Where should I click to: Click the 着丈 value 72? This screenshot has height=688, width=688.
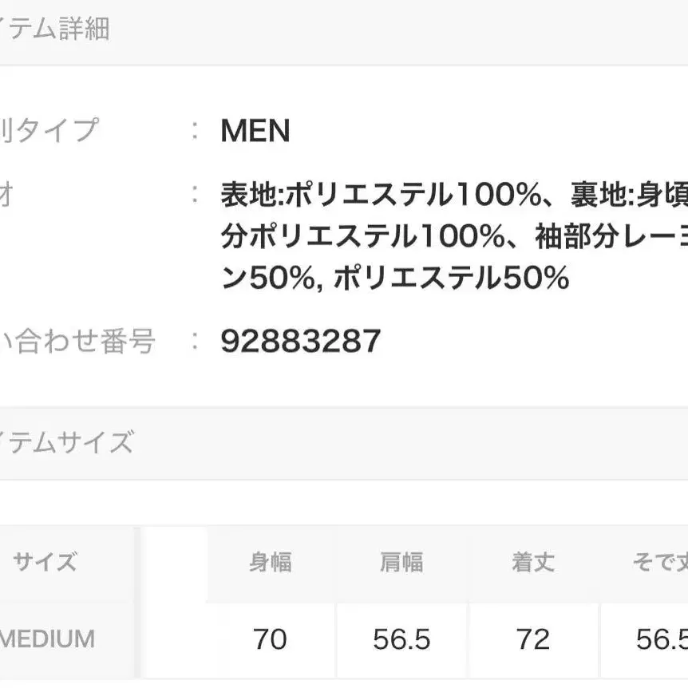tap(532, 639)
